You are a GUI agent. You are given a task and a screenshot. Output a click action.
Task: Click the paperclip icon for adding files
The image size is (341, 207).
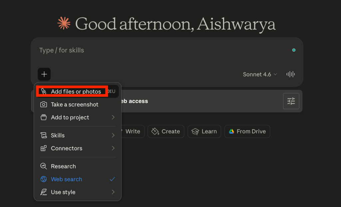[x=44, y=91]
